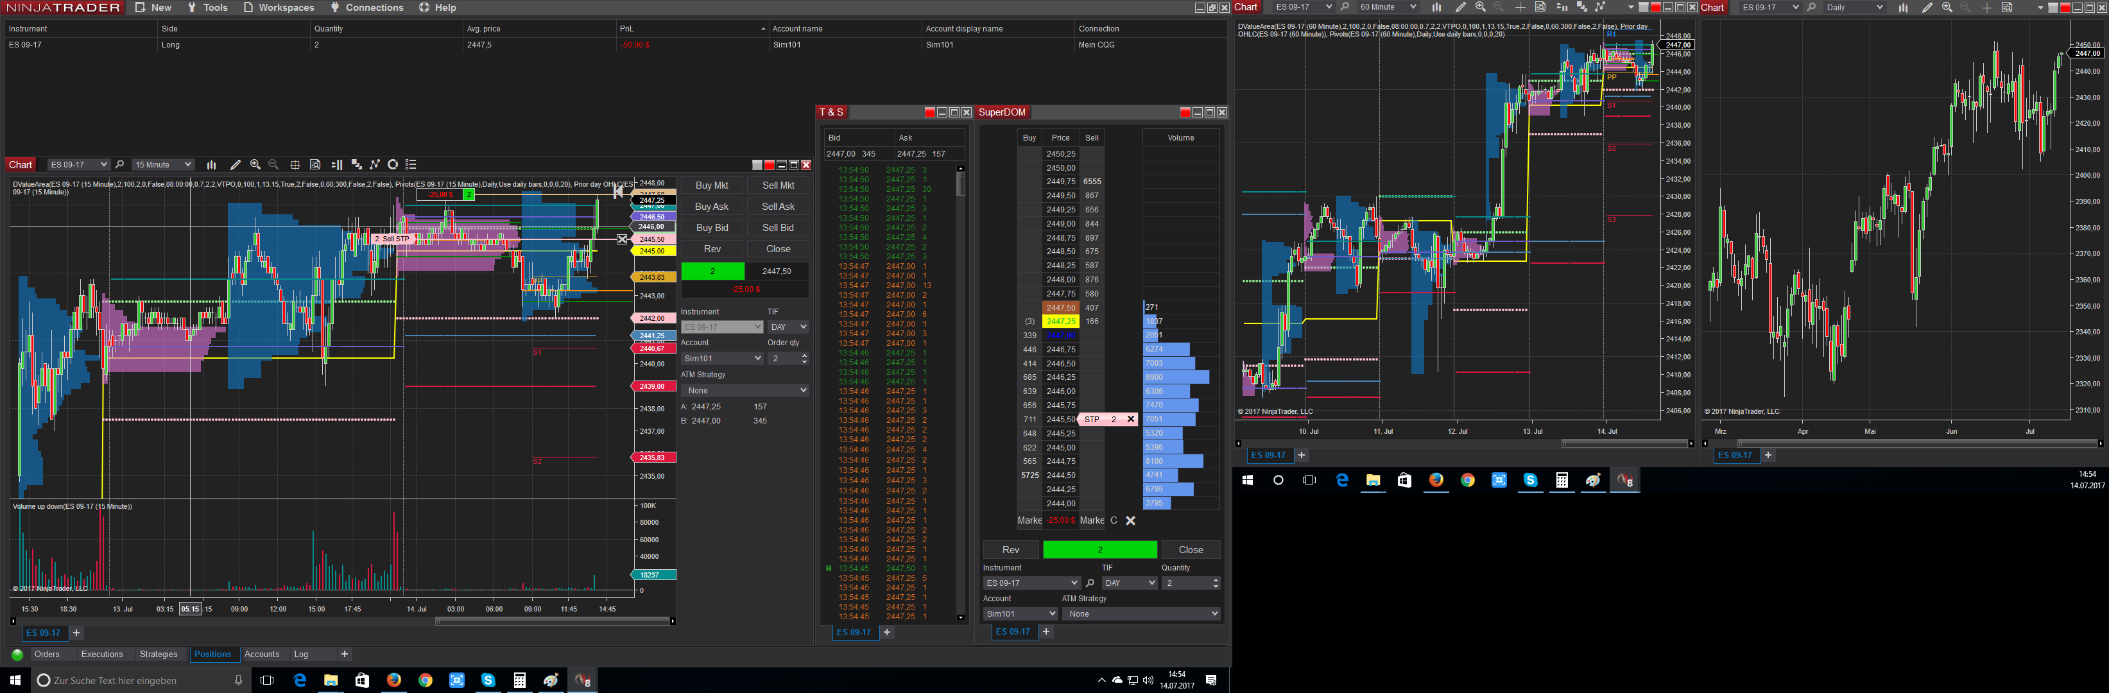Open the 15 Minute interval dropdown
Screen dimensions: 2109x693
click(163, 164)
